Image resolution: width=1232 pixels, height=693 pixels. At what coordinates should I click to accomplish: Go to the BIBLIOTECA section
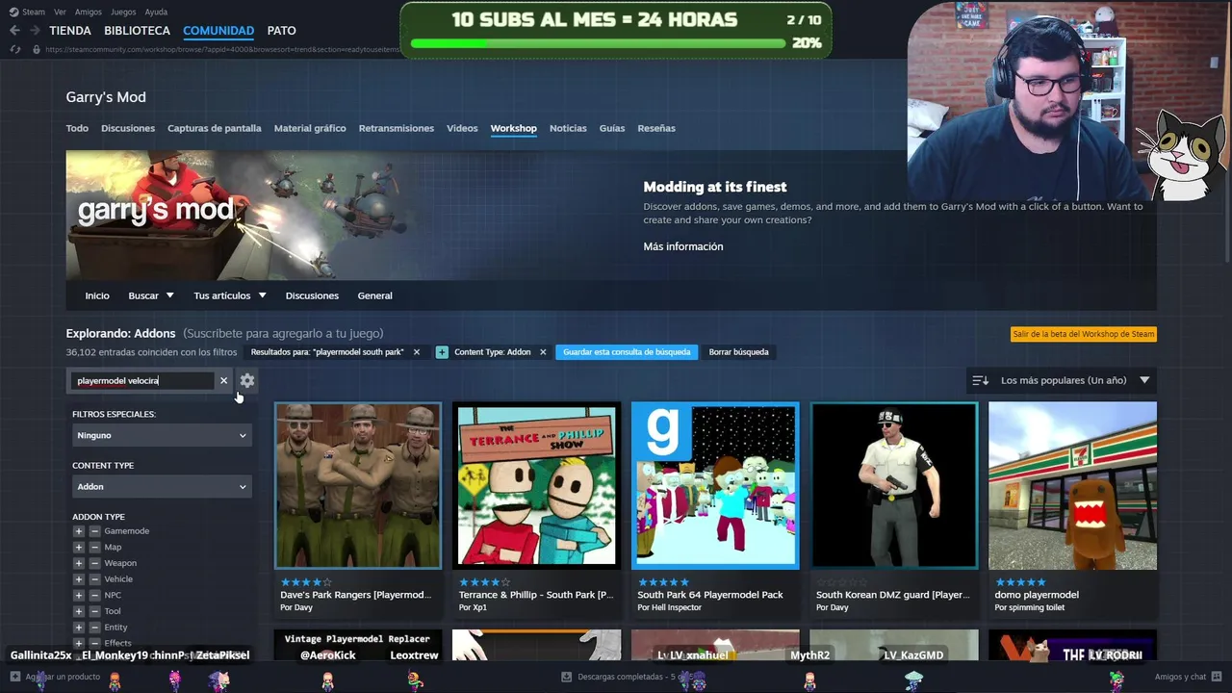pos(138,31)
